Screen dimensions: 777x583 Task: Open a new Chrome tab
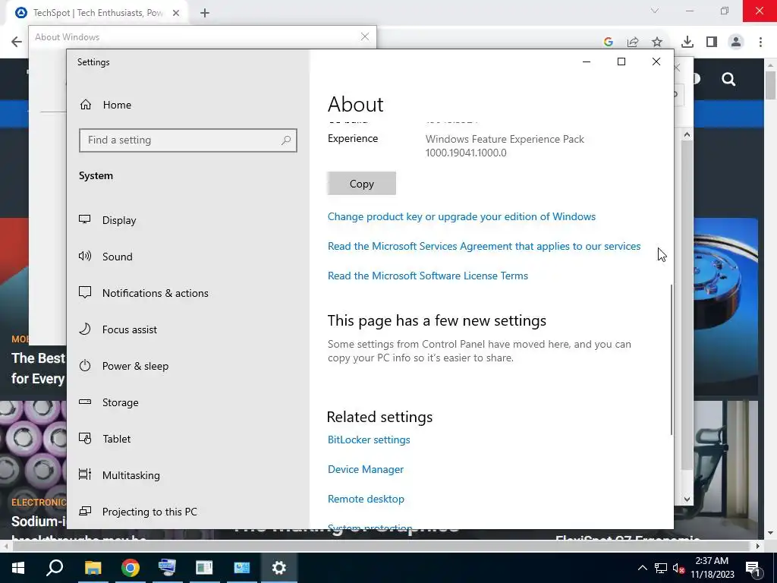tap(205, 13)
